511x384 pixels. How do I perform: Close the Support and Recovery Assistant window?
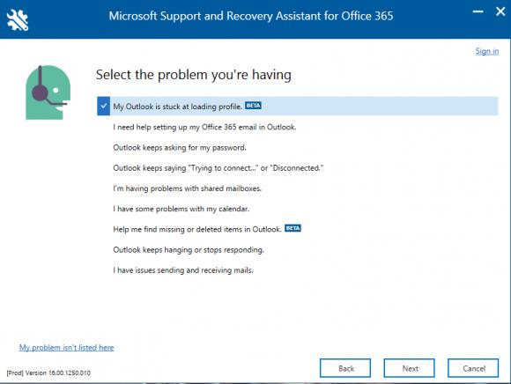[x=500, y=11]
